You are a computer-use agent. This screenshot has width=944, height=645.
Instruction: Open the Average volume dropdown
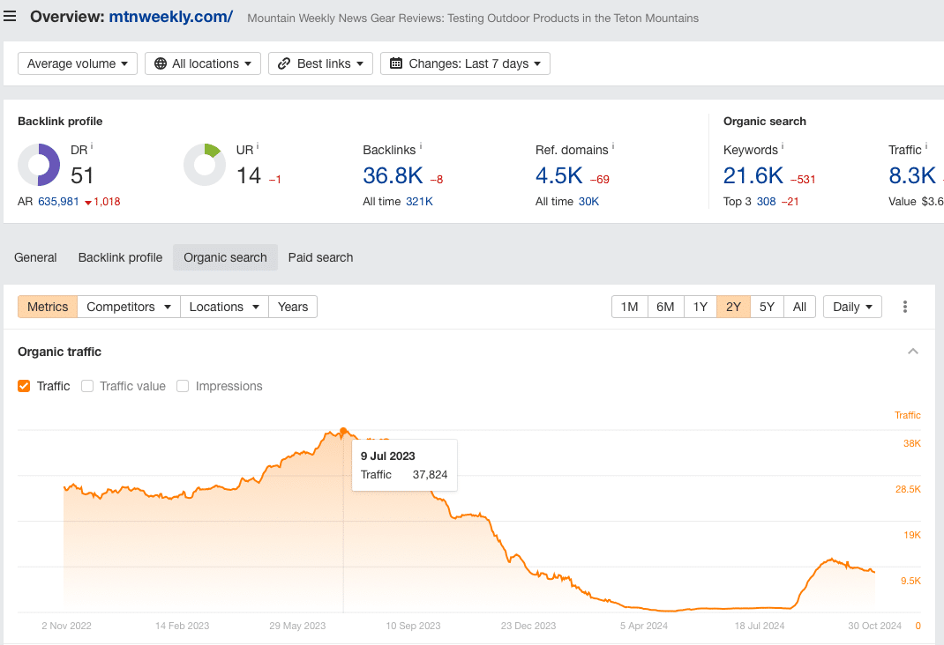click(x=78, y=63)
